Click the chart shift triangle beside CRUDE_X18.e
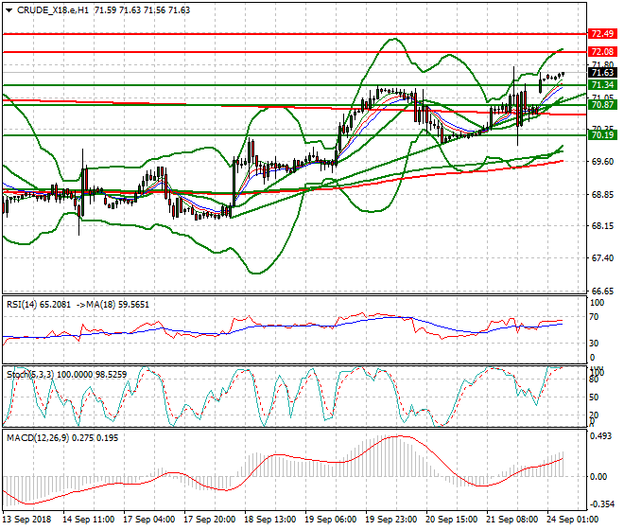The height and width of the screenshot is (530, 624). 6,10
